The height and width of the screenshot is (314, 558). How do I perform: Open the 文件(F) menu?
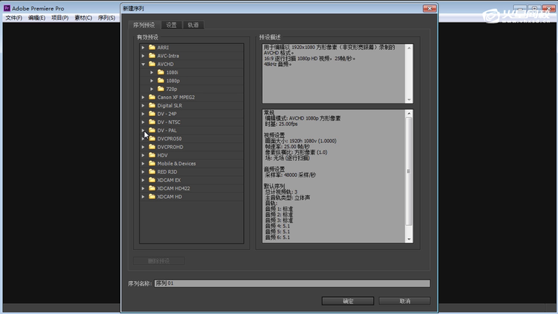coord(14,17)
